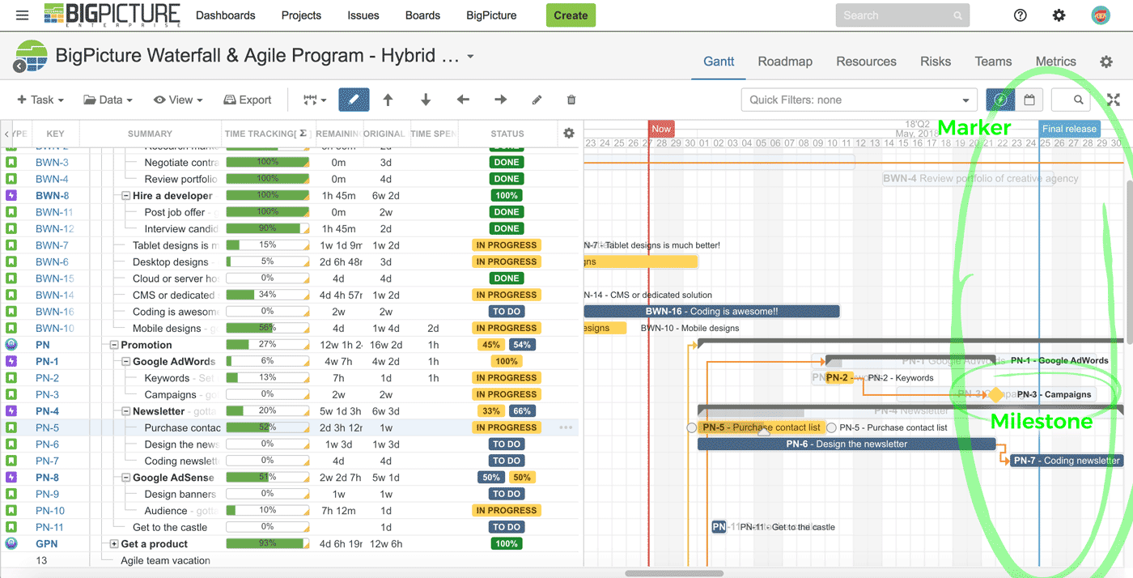Open the hamburger navigation menu
The height and width of the screenshot is (578, 1133).
[22, 15]
